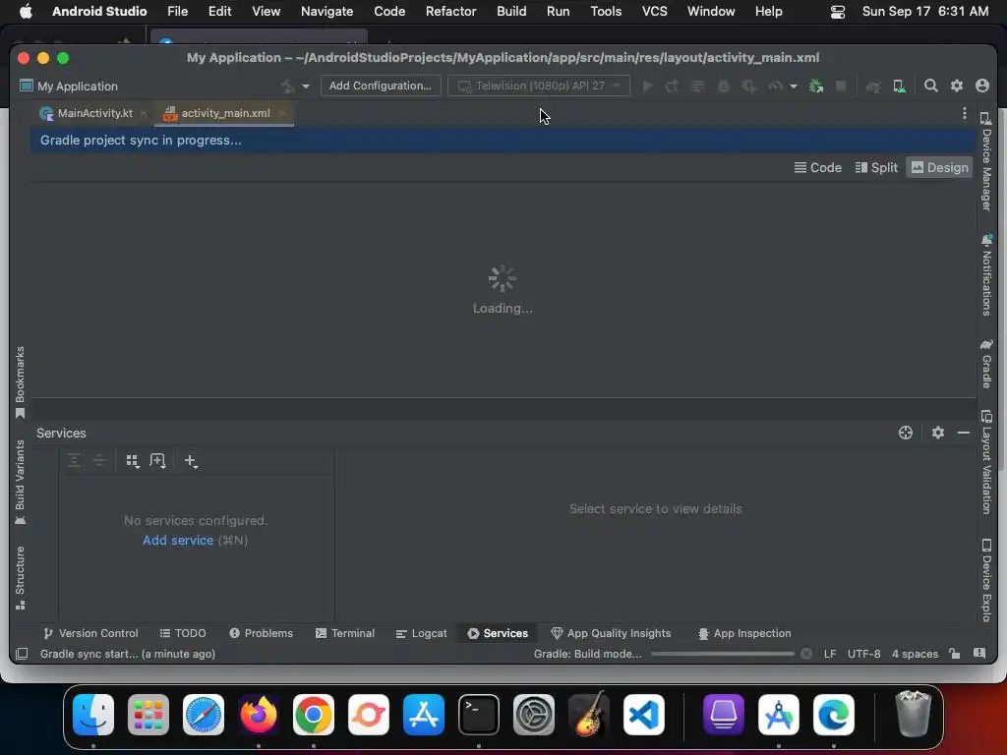Click the Apply Code Changes icon

pyautogui.click(x=697, y=87)
